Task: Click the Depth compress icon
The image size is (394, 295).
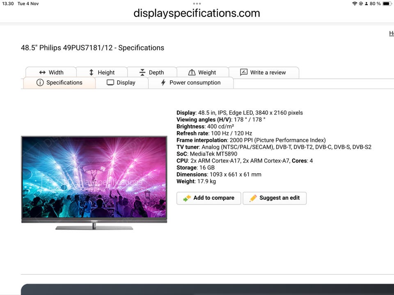Action: [142, 72]
